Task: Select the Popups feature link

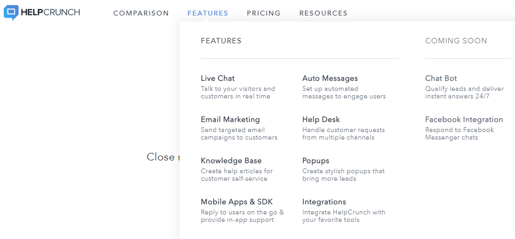Action: point(316,161)
